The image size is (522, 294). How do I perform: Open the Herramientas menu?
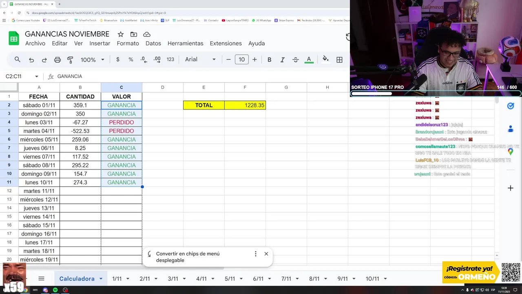pyautogui.click(x=185, y=43)
